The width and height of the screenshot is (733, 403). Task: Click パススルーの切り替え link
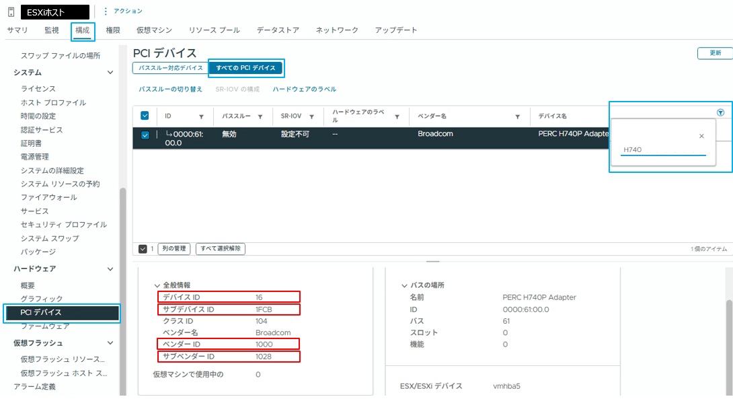click(170, 89)
